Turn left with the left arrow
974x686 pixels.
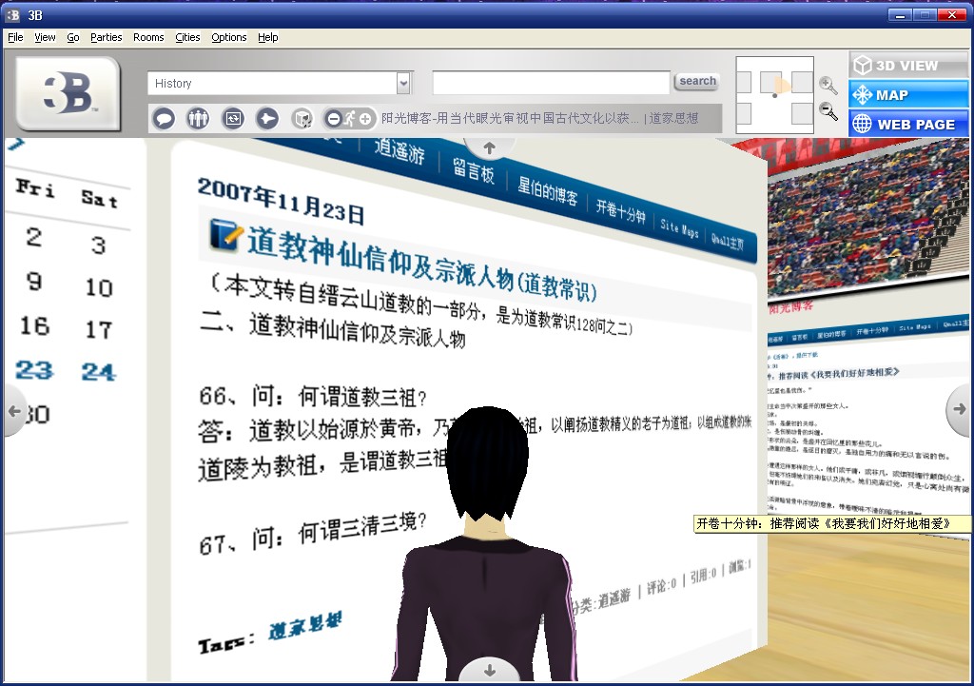[14, 411]
